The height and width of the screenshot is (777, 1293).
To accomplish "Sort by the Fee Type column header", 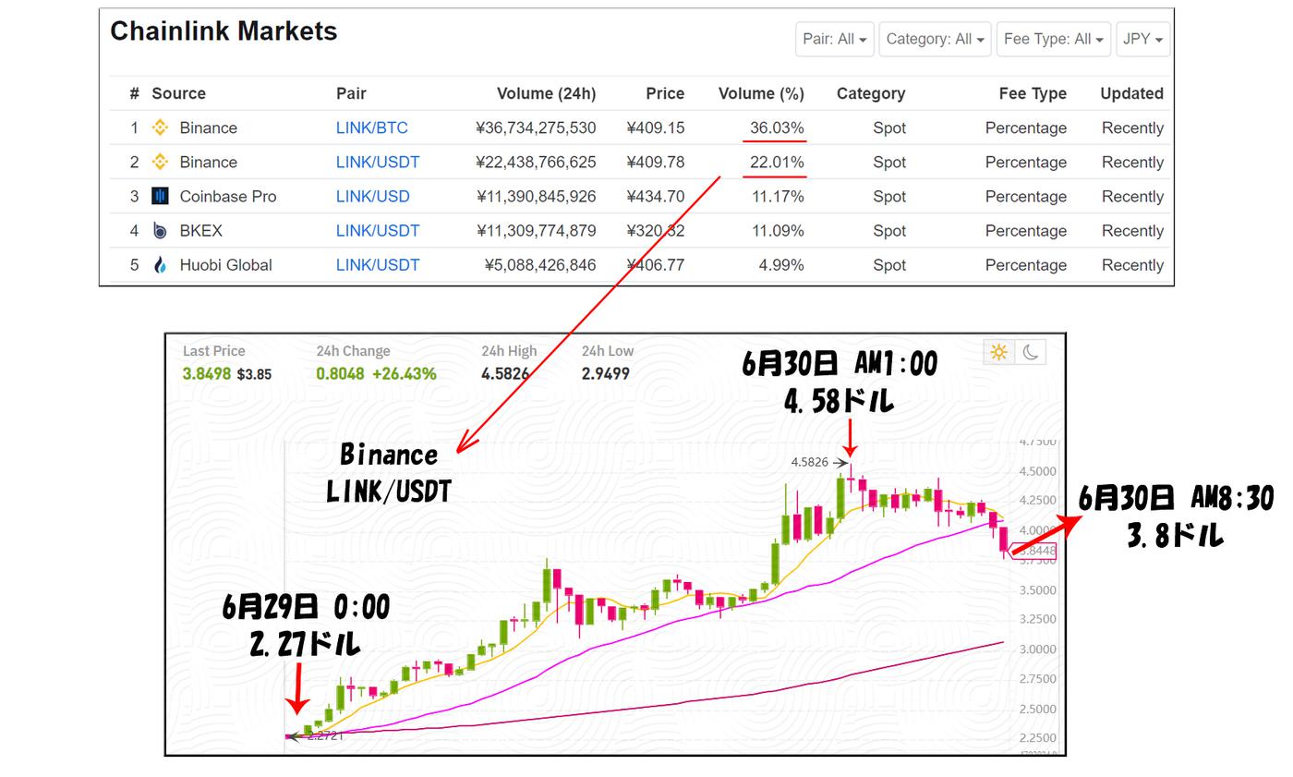I will 1033,93.
